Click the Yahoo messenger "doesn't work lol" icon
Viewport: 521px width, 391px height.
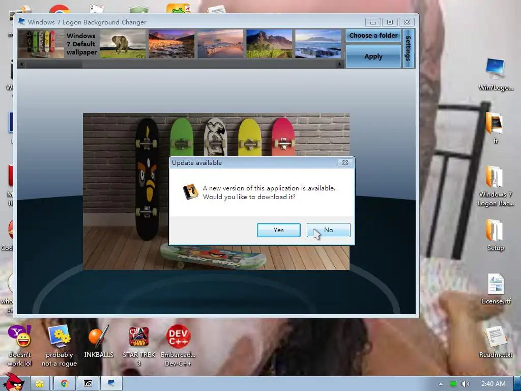tap(20, 346)
